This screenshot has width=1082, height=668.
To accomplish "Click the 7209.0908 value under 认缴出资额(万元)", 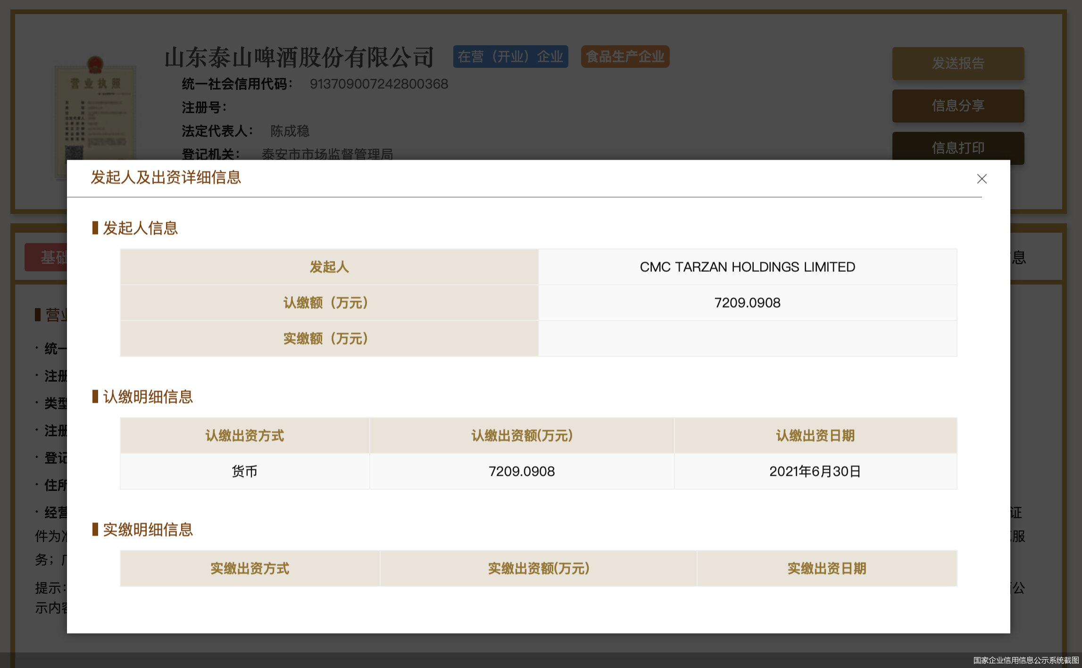I will [522, 471].
